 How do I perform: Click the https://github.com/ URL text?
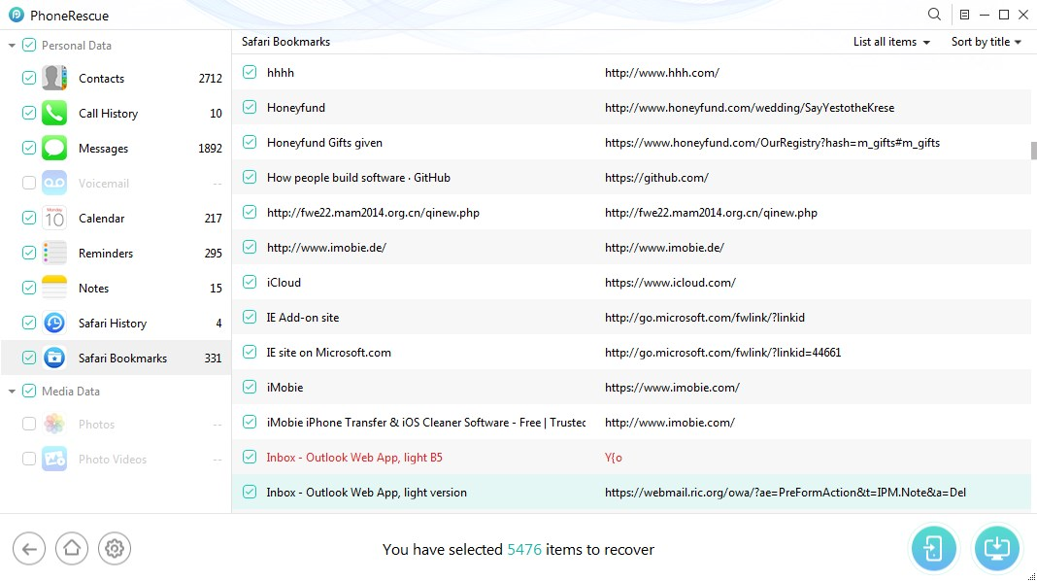[656, 178]
